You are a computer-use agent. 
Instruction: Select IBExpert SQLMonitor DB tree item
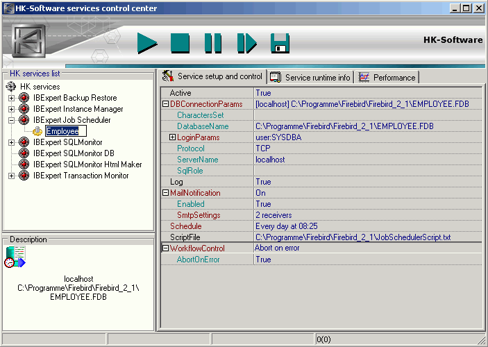[74, 153]
